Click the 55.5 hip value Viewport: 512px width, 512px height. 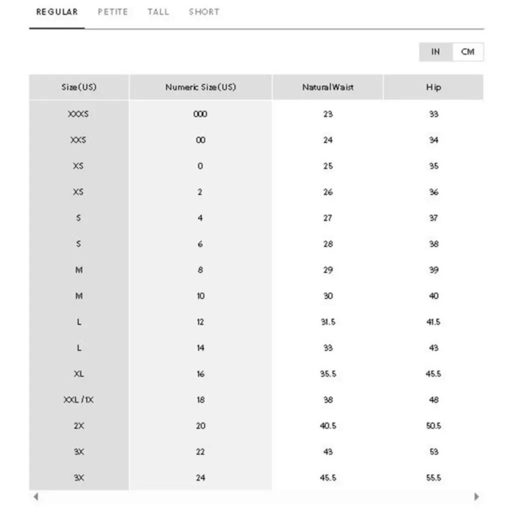pos(434,478)
